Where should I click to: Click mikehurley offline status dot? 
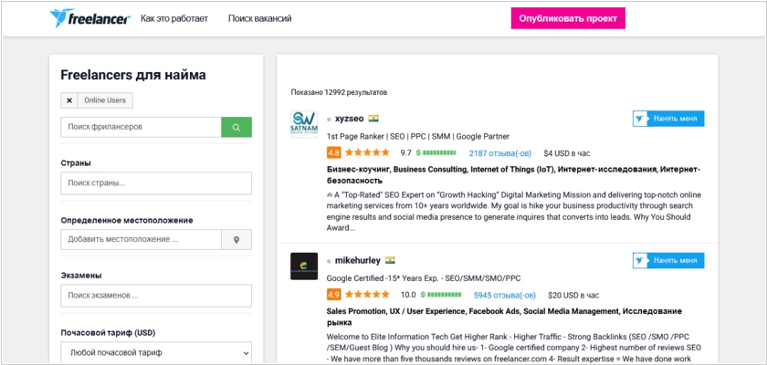[x=330, y=261]
